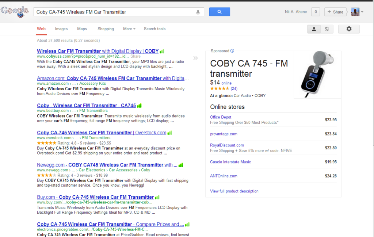The width and height of the screenshot is (374, 237).
Task: Open the account dropdown next to profile photo
Action: [x=362, y=12]
